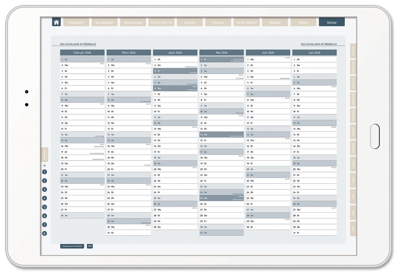Select notes page number 8 circle
This screenshot has width=400, height=276.
tap(44, 233)
